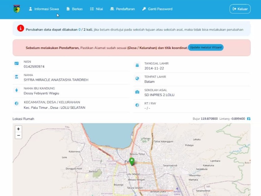261x196 pixels.
Task: Click Lintang value -0.899400
Action: point(238,119)
